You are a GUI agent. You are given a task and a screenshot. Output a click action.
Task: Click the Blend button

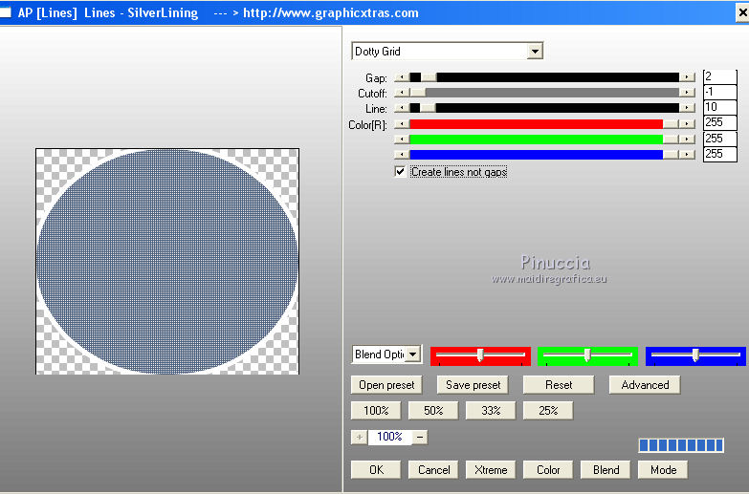click(x=606, y=470)
